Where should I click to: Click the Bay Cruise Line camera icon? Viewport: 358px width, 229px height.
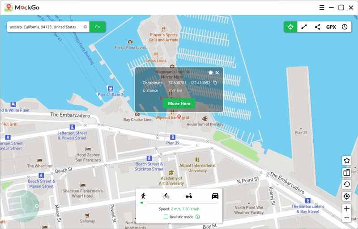137,114
